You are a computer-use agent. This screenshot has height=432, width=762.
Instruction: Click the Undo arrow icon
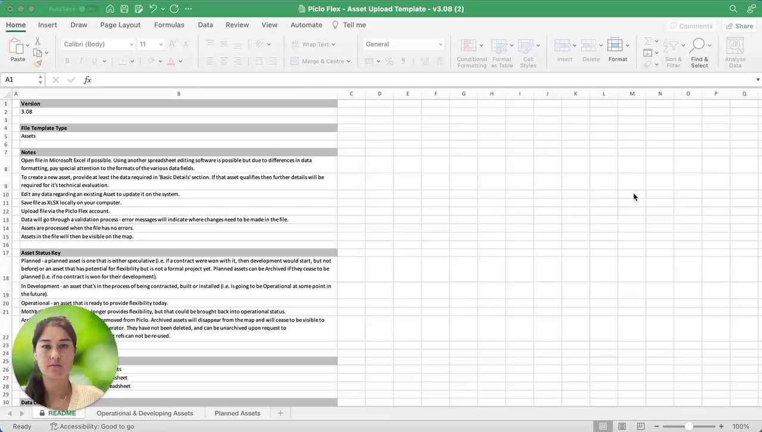point(153,9)
